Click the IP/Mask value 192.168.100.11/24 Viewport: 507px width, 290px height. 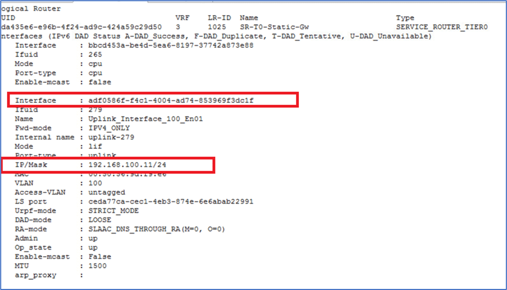127,165
